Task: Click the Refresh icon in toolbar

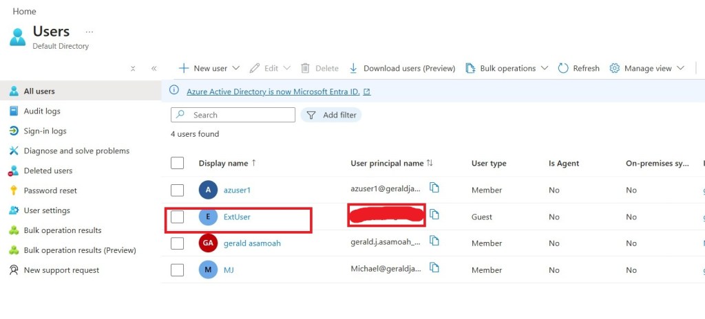Action: click(x=563, y=68)
